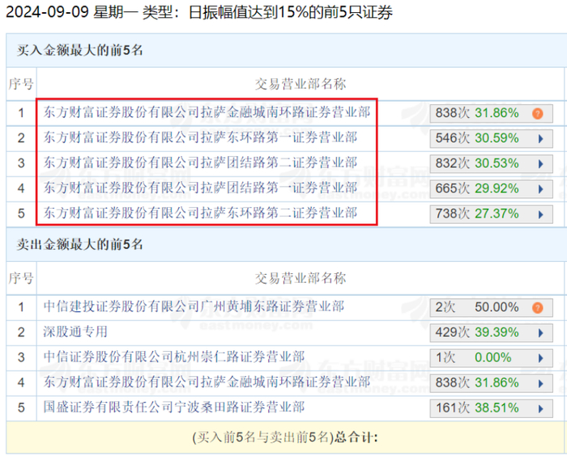
Task: Open link 中信证券杭州崇仁路证券营业部
Action: coord(174,357)
